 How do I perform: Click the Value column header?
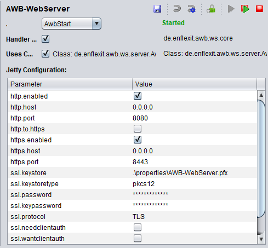195,84
